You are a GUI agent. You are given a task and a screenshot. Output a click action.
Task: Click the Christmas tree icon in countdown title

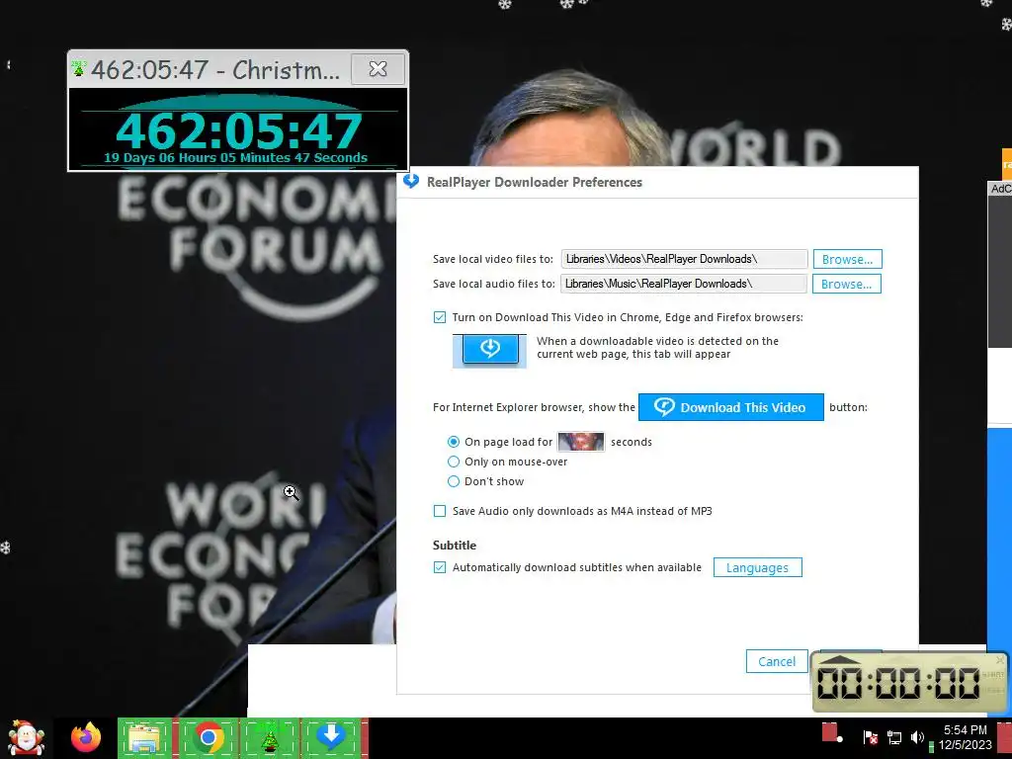tap(79, 68)
